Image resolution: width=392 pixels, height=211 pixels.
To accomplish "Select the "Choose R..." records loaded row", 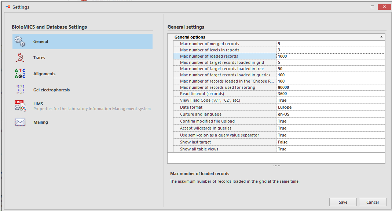I will 279,81.
